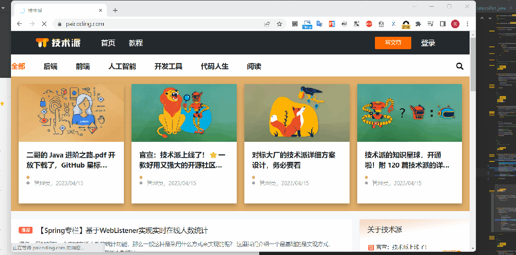This screenshot has height=255, width=516.
Task: Open the media control playlist icon
Action: pos(430,24)
